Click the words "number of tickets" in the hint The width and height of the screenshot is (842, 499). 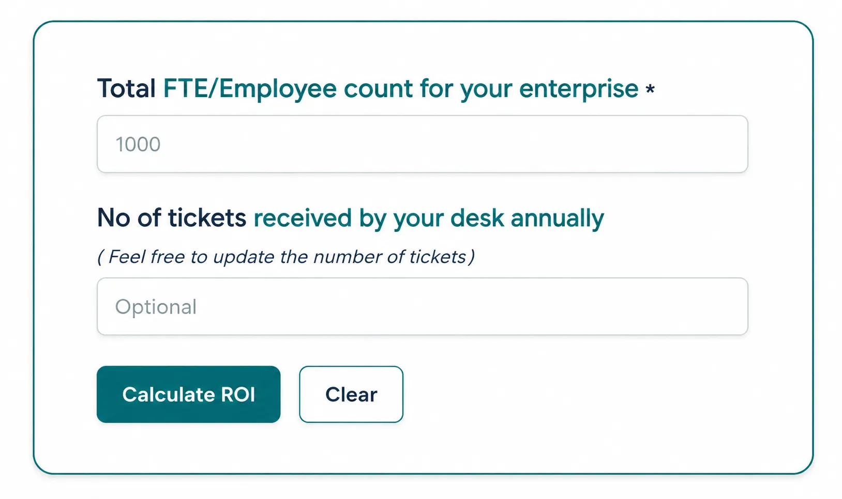click(x=390, y=257)
